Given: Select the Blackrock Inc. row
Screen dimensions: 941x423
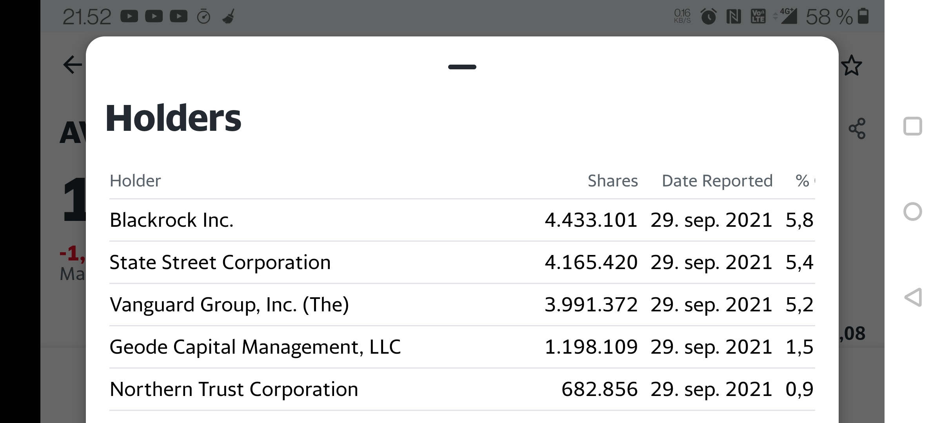Looking at the screenshot, I should point(462,220).
